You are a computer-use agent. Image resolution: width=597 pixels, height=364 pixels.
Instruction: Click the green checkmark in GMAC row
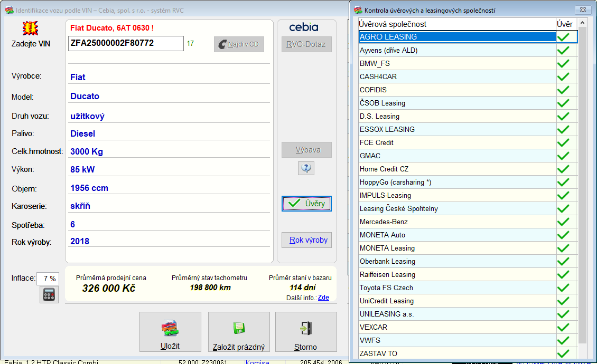[563, 156]
